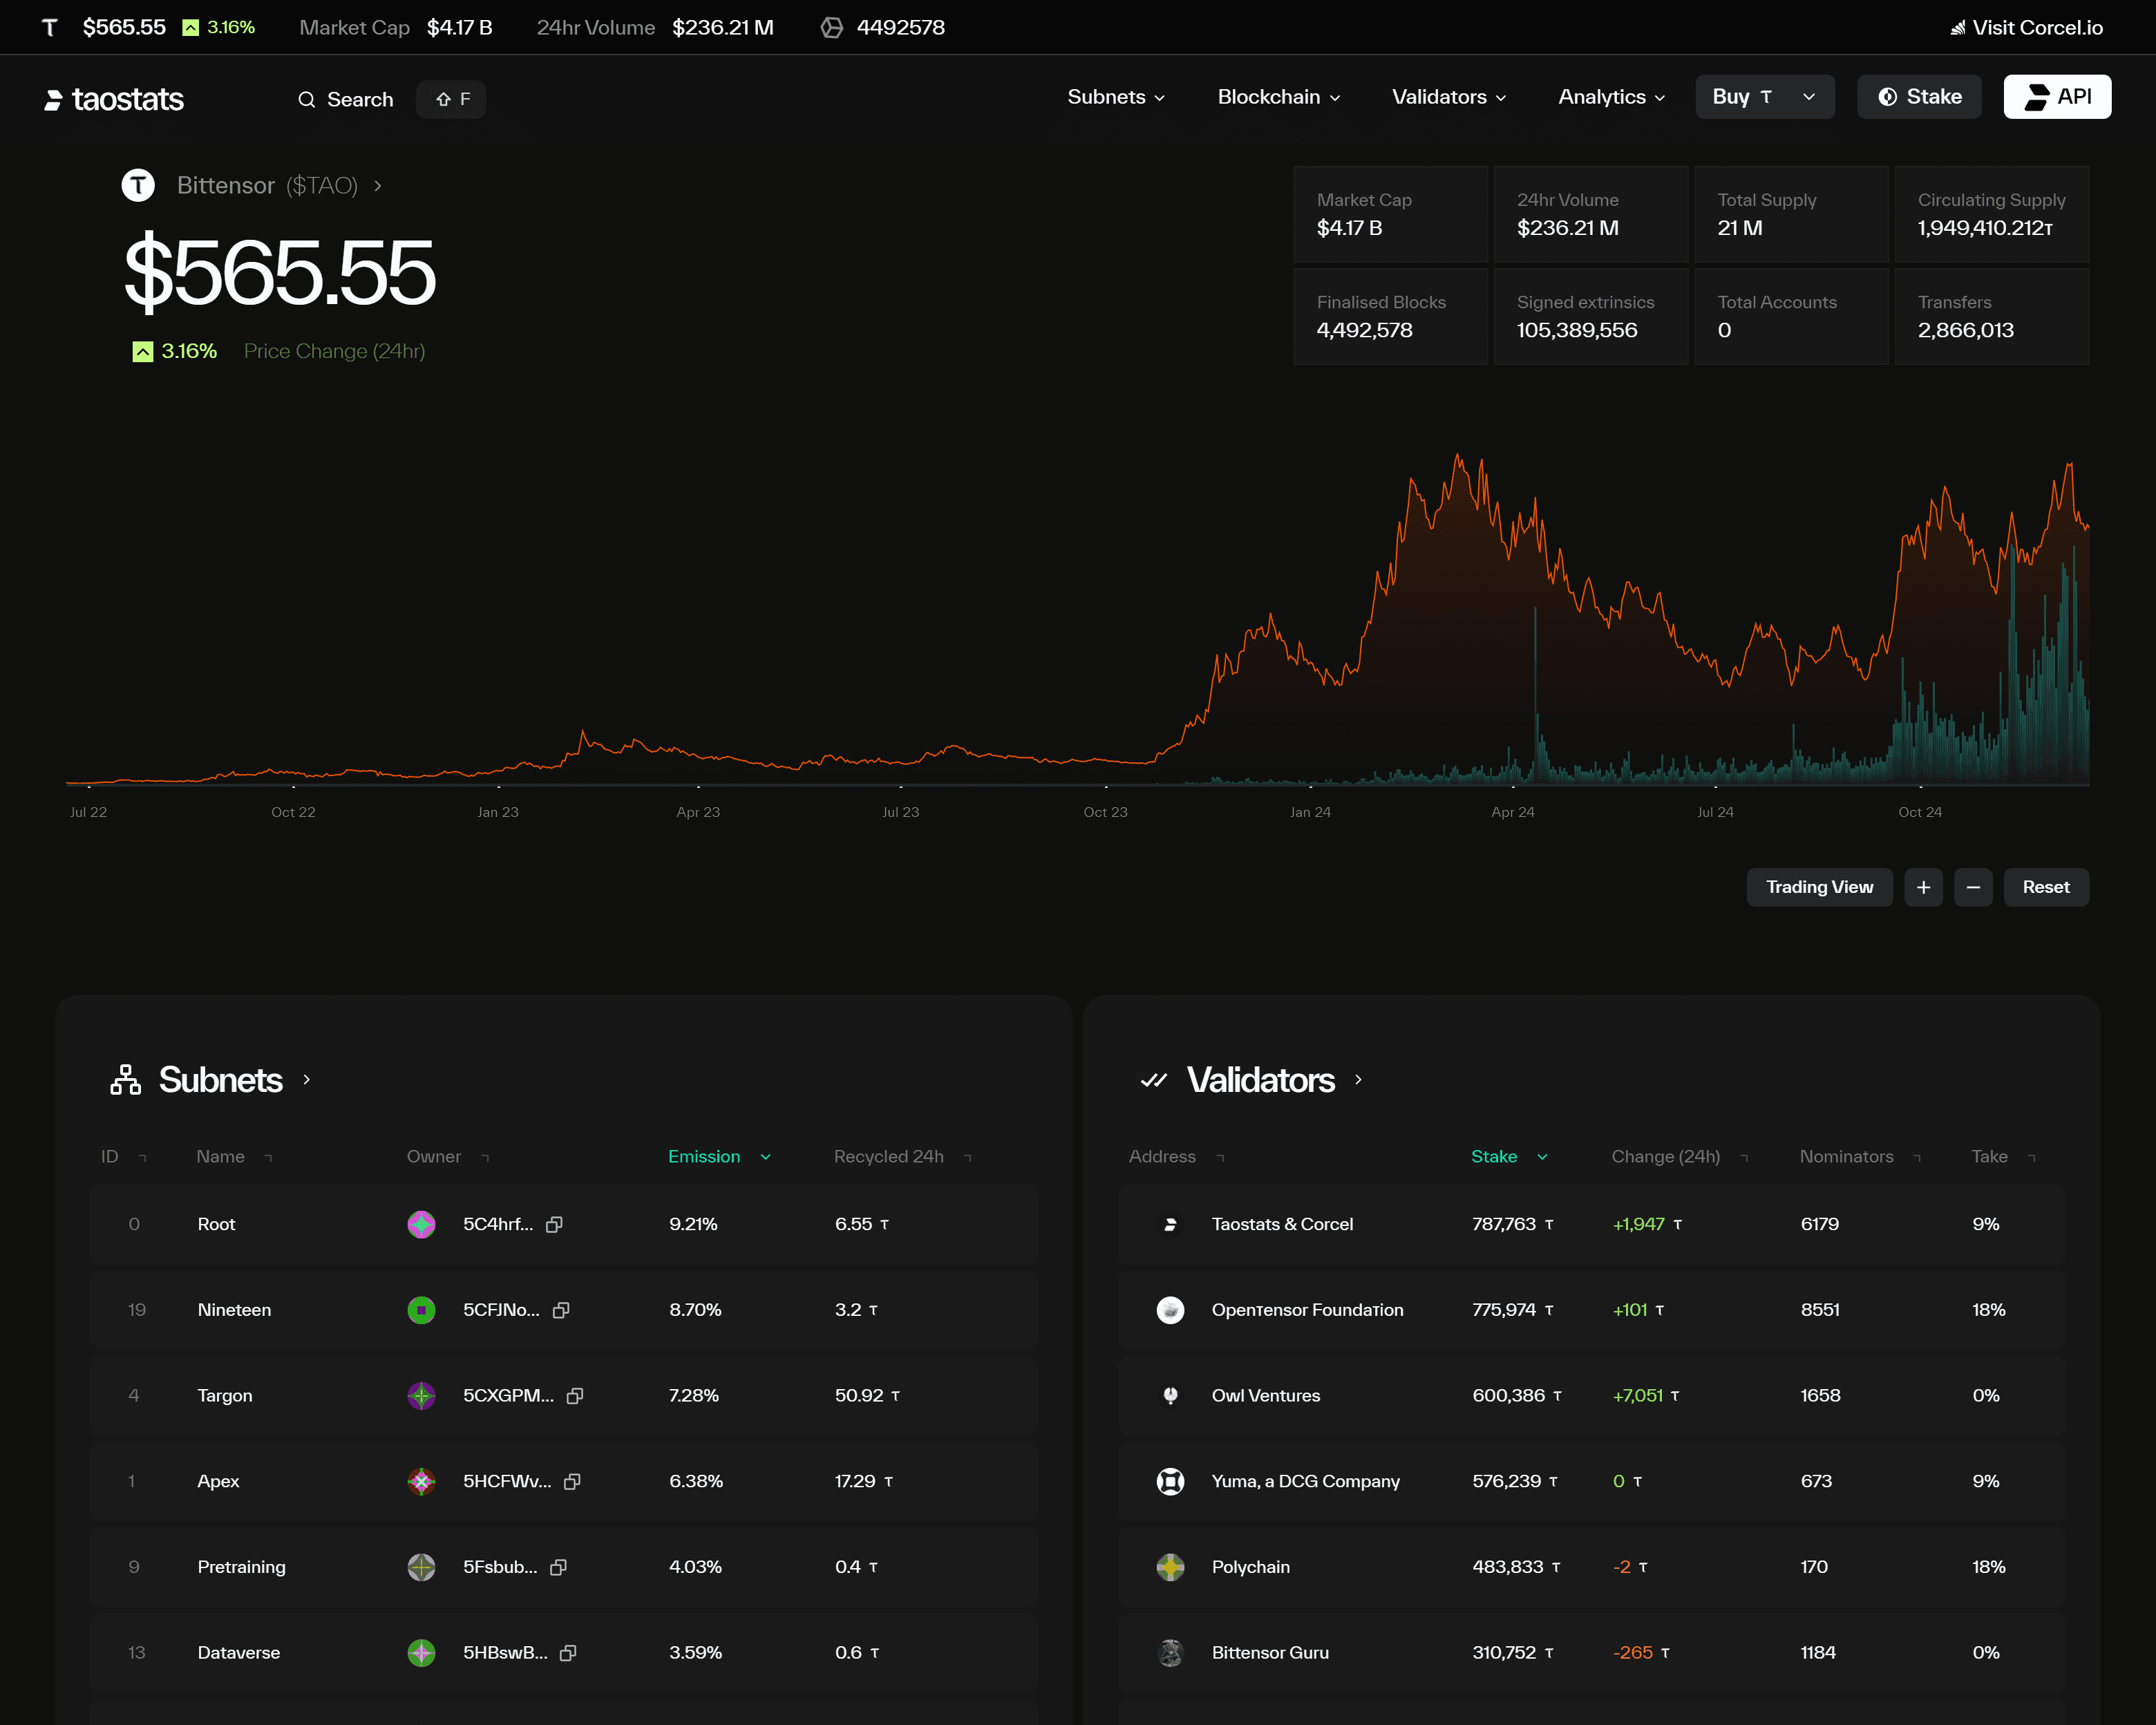The width and height of the screenshot is (2156, 1725).
Task: Click the green price-change arrow icon under $565.55
Action: (143, 351)
